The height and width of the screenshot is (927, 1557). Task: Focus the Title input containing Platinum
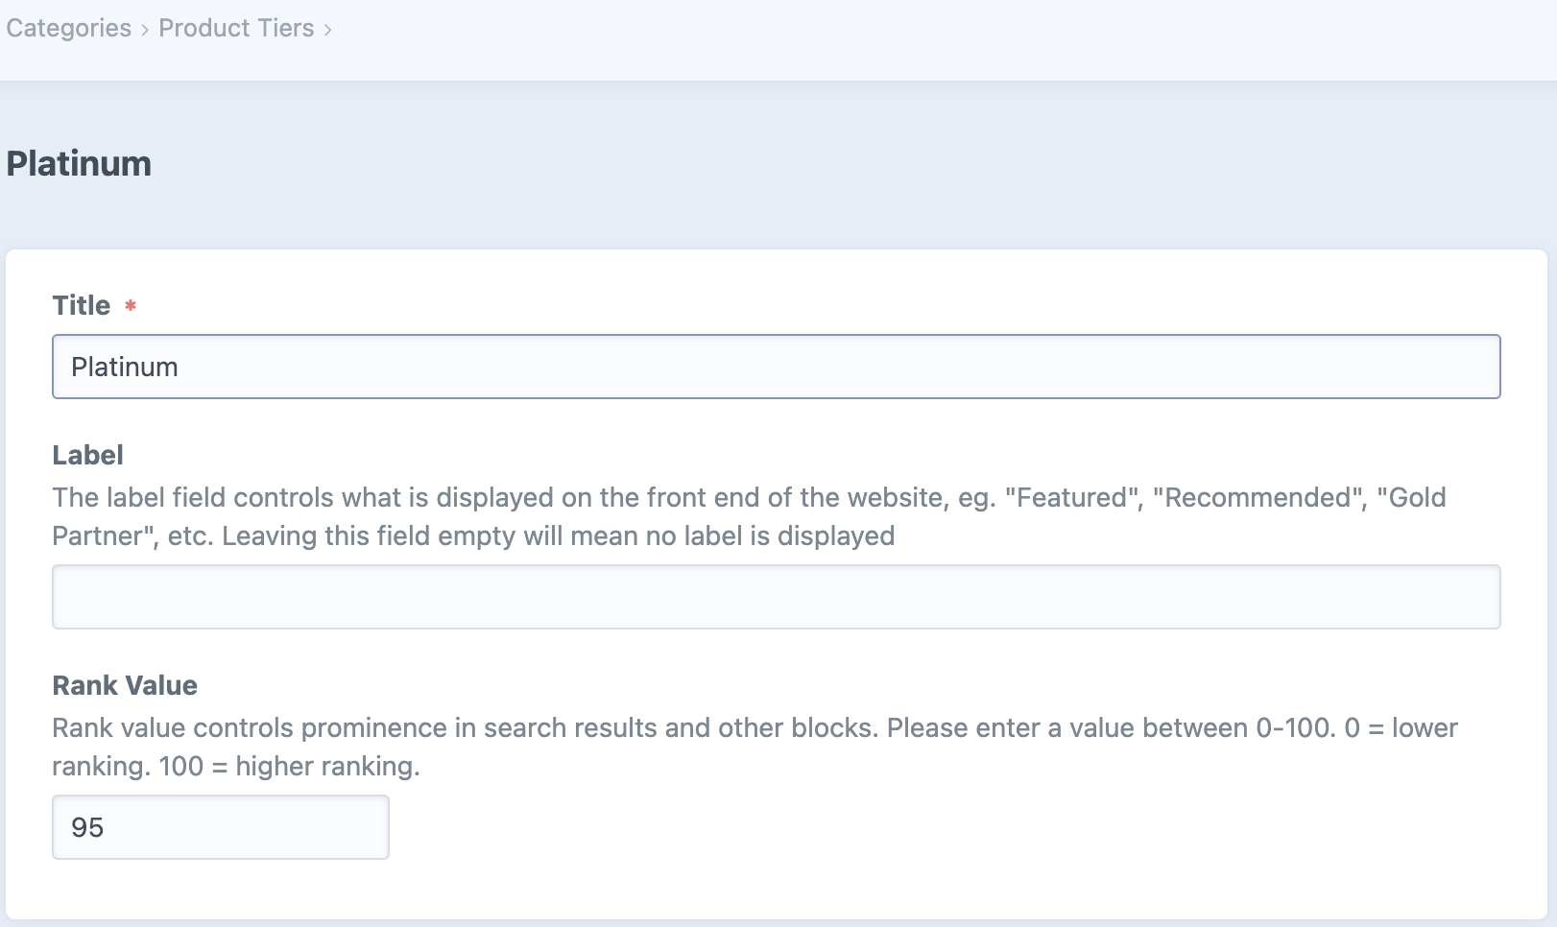click(776, 367)
